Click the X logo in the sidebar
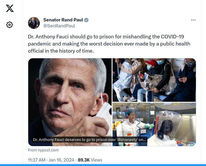The image size is (206, 166). (x=10, y=8)
